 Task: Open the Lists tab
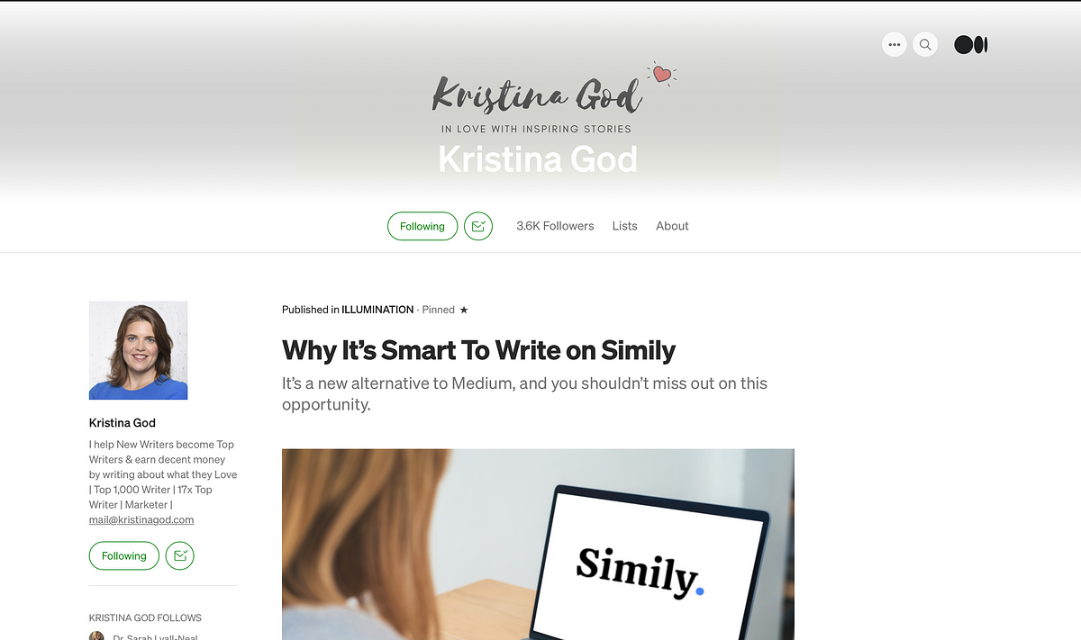(624, 226)
